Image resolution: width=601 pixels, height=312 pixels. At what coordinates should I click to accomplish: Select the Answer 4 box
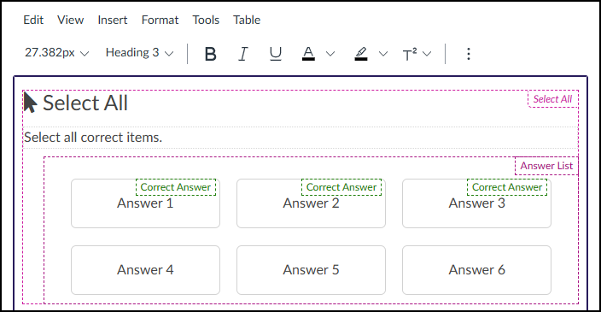coord(145,270)
